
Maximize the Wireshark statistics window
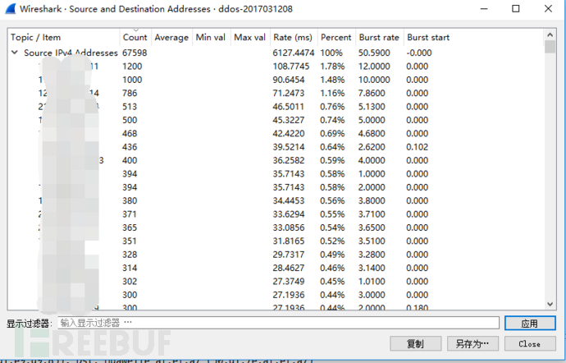click(x=516, y=9)
